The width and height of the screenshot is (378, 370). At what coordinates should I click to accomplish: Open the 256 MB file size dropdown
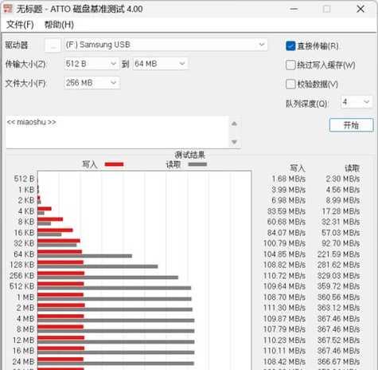pos(92,83)
